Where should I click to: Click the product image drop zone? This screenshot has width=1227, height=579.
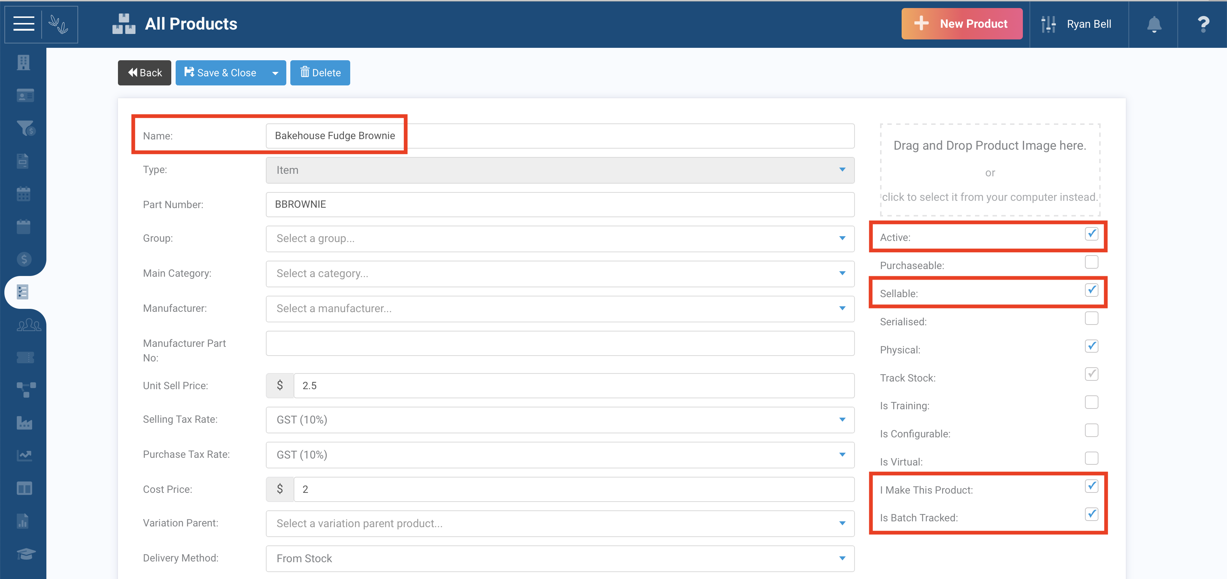pyautogui.click(x=990, y=170)
